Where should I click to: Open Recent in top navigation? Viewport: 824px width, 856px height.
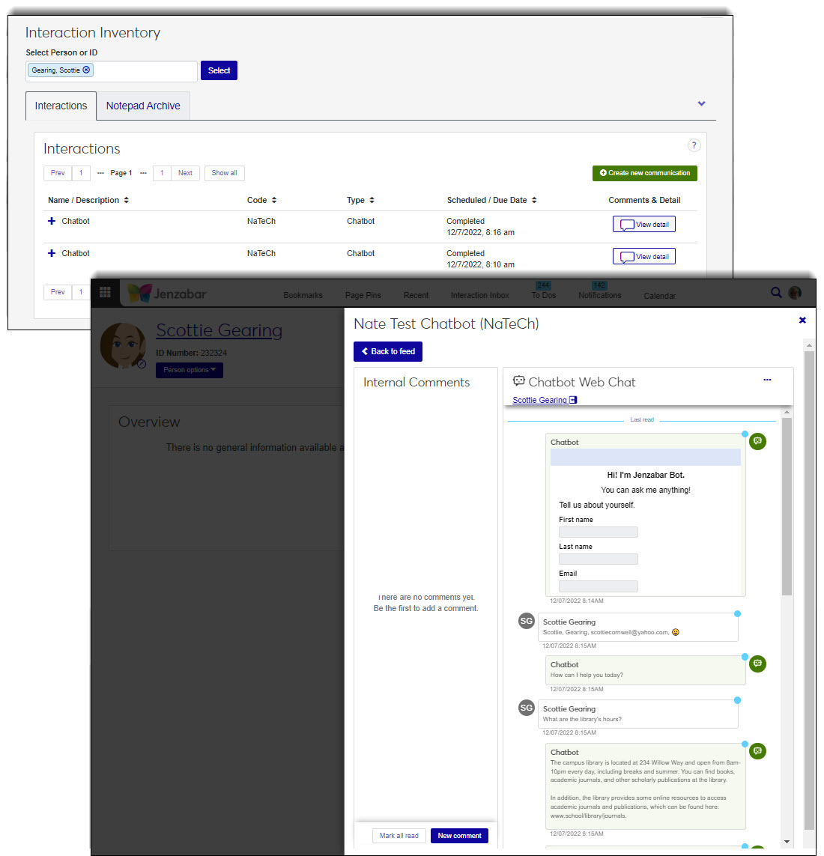[416, 295]
